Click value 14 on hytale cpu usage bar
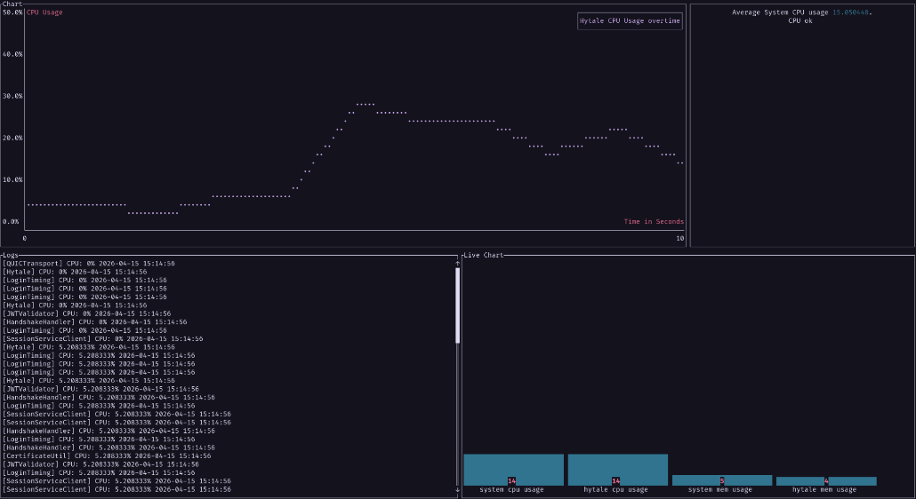916x499 pixels. click(x=615, y=481)
